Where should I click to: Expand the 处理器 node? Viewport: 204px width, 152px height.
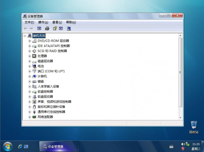point(30,56)
